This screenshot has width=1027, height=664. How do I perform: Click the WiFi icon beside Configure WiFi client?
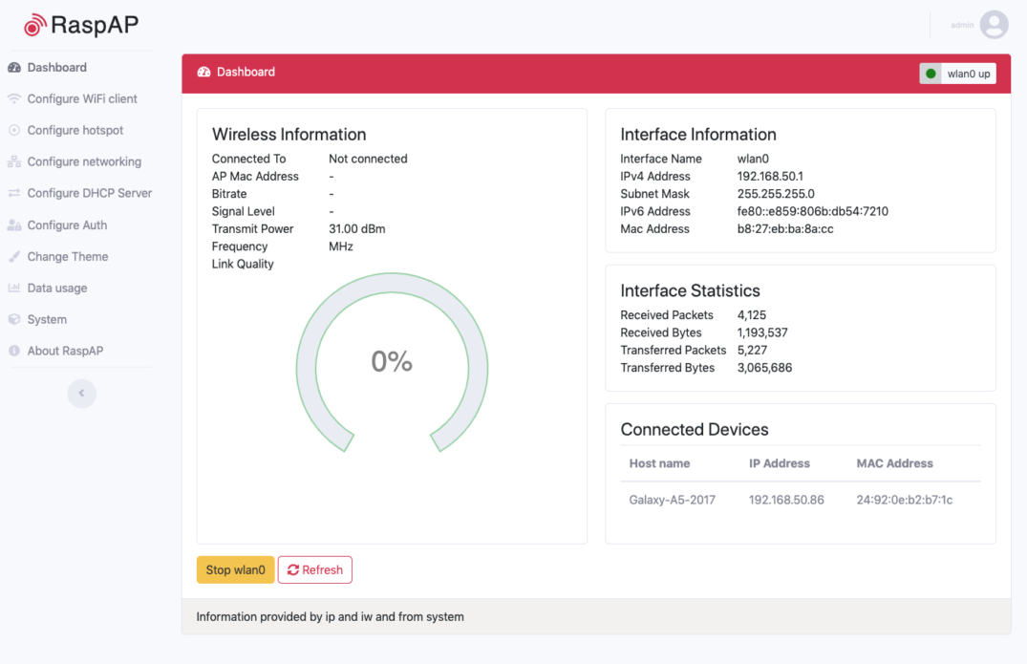[14, 98]
